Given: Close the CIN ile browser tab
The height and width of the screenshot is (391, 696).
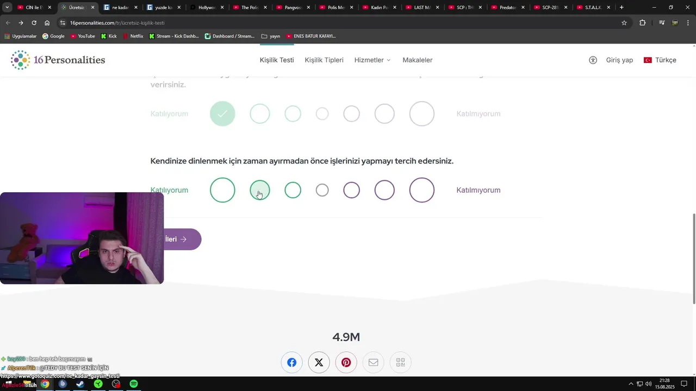Looking at the screenshot, I should [x=49, y=8].
